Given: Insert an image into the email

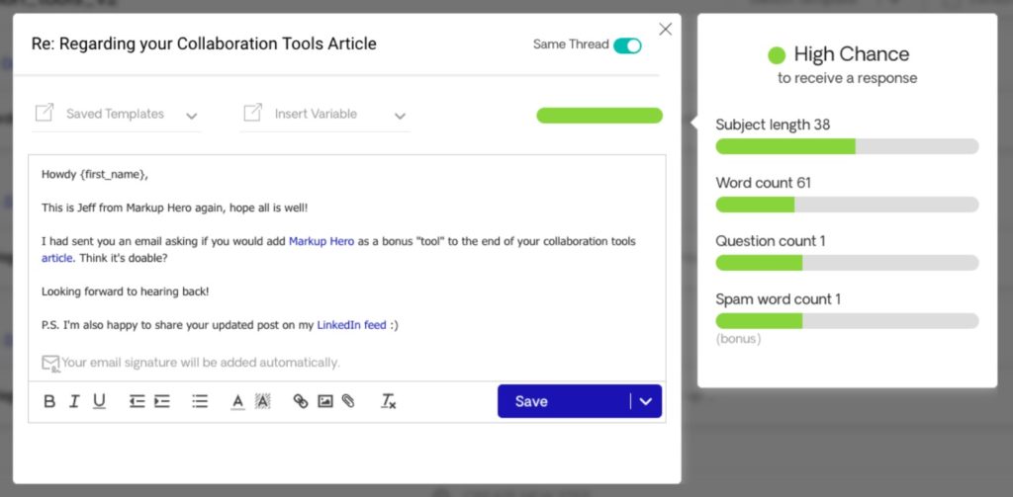Looking at the screenshot, I should 324,401.
